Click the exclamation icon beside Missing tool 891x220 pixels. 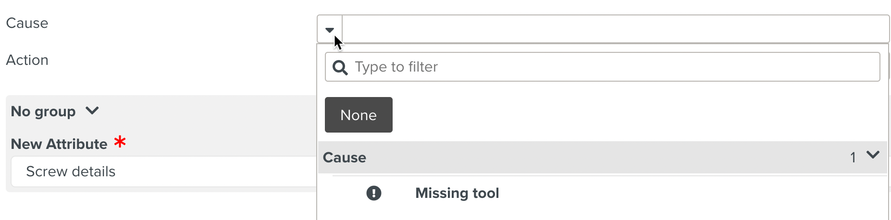pos(374,193)
